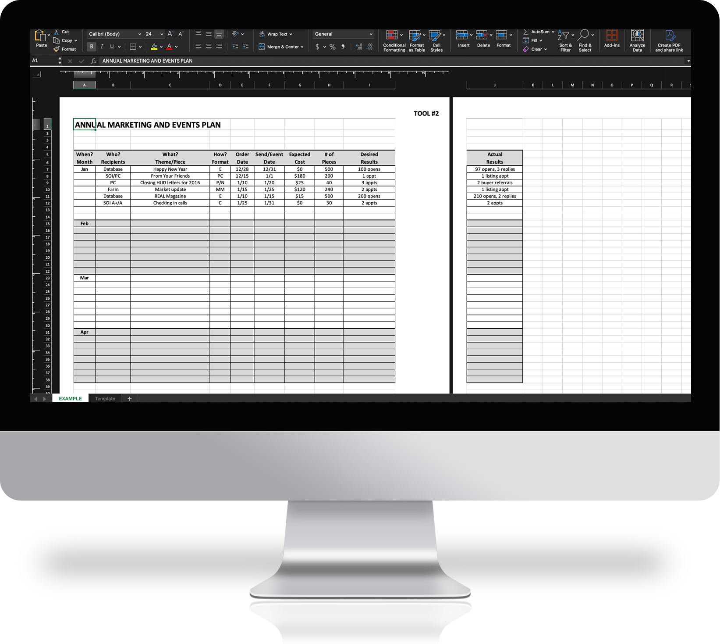
Task: Switch to the Template sheet tab
Action: click(x=105, y=398)
